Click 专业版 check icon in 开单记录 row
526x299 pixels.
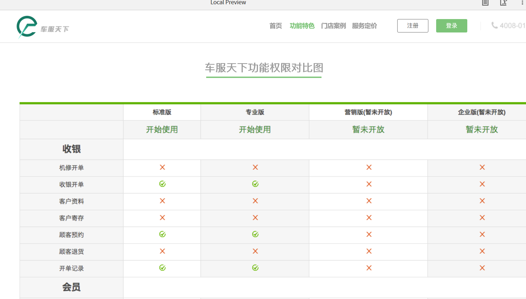pos(255,268)
